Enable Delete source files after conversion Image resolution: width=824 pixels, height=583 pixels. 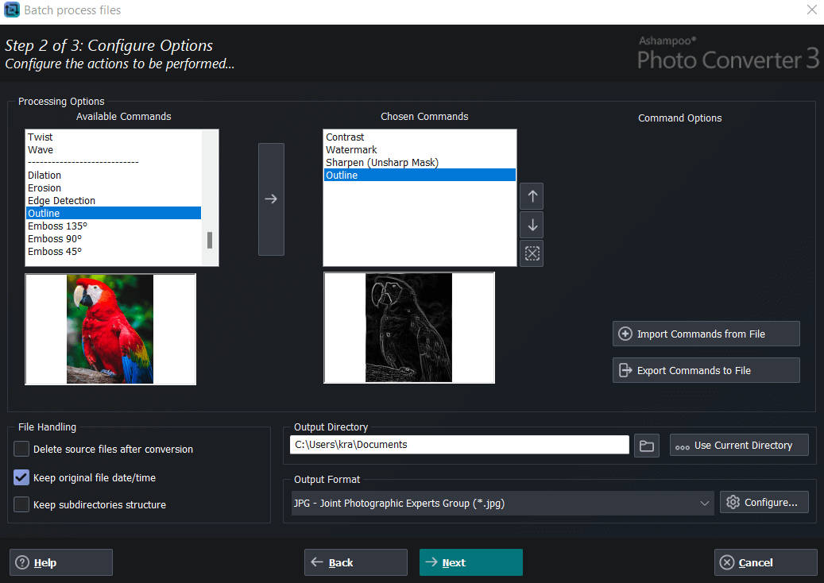(x=21, y=449)
